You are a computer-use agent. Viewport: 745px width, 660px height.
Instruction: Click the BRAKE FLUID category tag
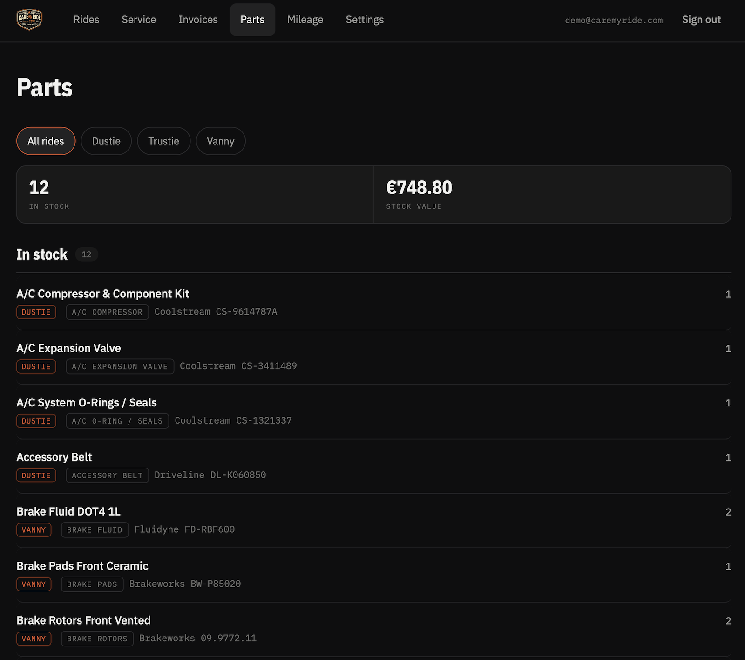point(95,530)
